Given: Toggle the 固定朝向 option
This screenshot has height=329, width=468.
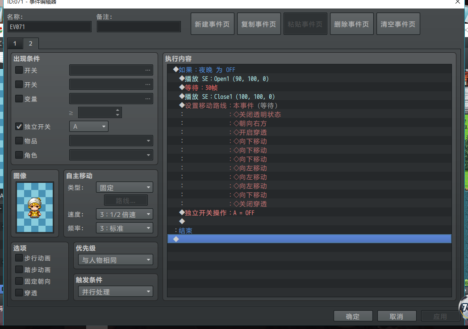Looking at the screenshot, I should pos(19,281).
